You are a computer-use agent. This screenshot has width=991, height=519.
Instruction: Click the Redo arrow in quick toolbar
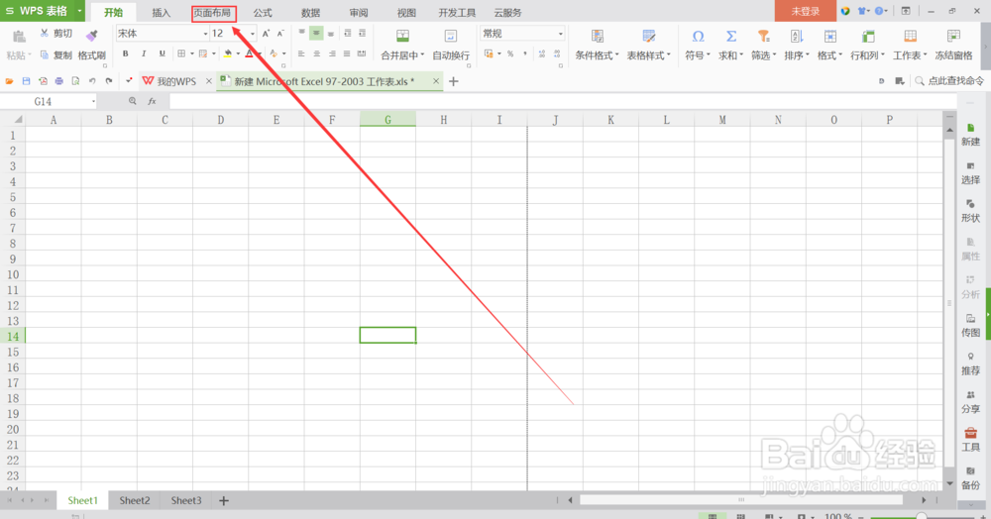pyautogui.click(x=109, y=81)
